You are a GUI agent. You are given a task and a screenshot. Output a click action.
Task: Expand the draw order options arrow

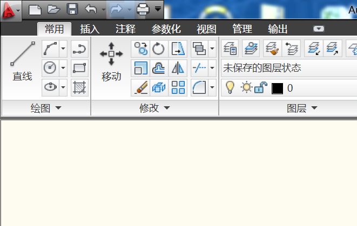point(212,49)
